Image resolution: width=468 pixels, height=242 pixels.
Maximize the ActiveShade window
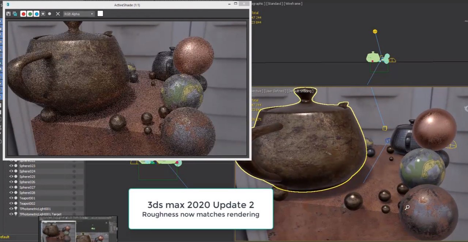pos(236,4)
